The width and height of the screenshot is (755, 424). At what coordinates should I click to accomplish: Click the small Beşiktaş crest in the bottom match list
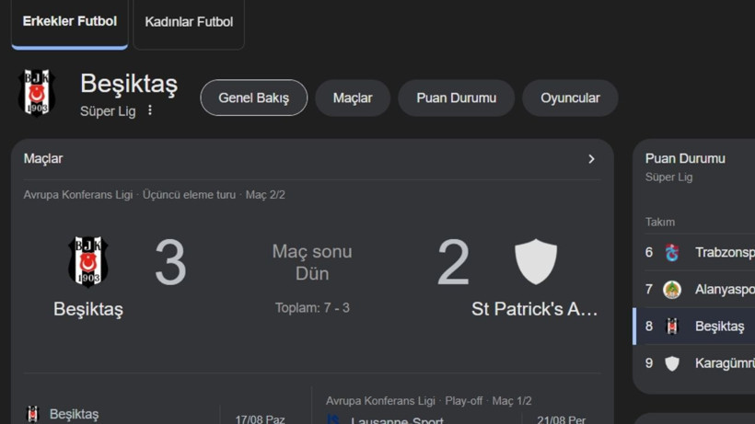tap(32, 414)
